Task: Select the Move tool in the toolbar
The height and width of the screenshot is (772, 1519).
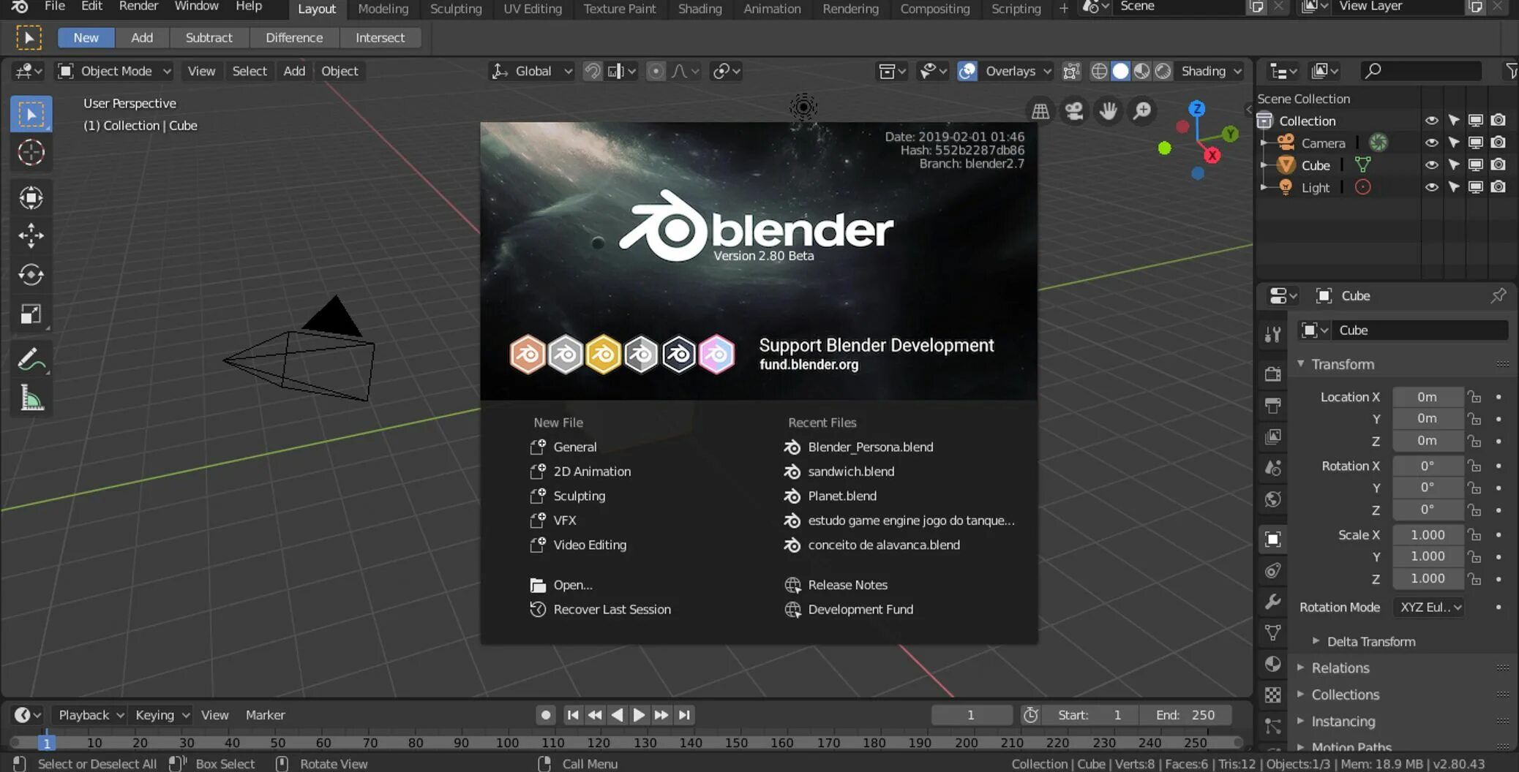Action: coord(31,235)
